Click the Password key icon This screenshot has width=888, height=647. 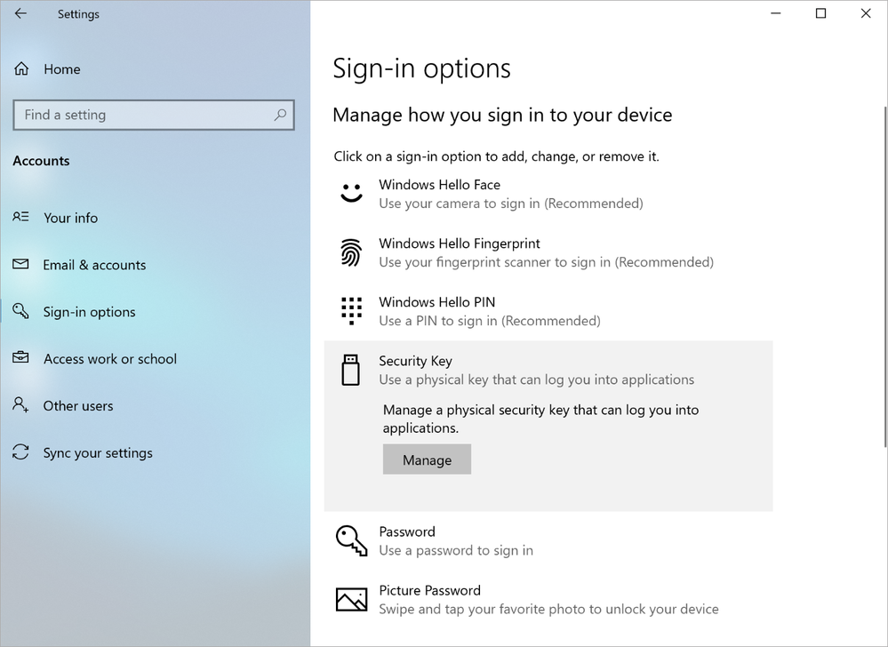(351, 540)
